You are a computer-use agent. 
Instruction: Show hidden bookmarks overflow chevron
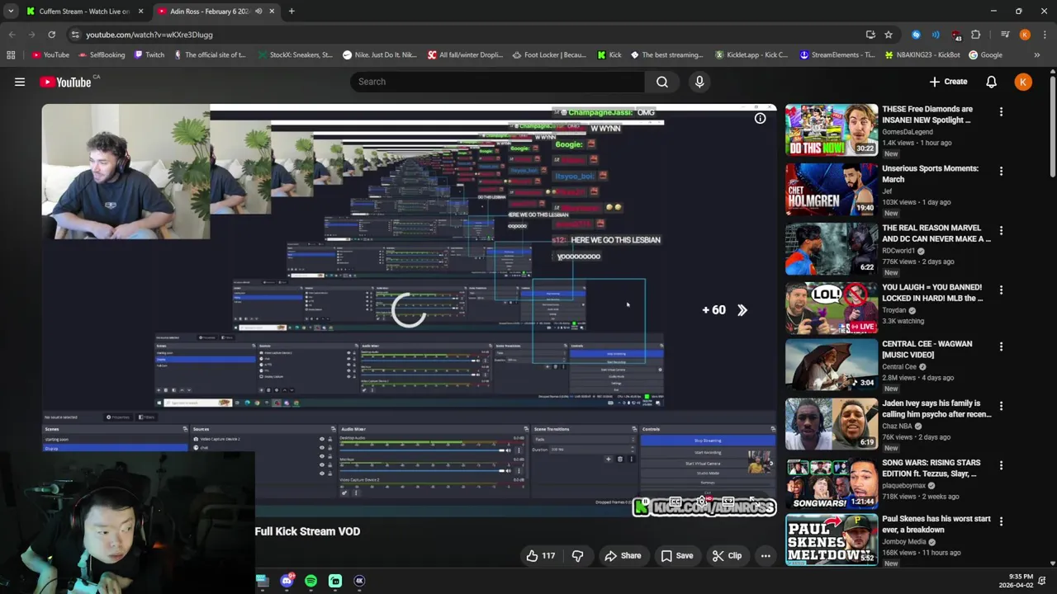1036,55
